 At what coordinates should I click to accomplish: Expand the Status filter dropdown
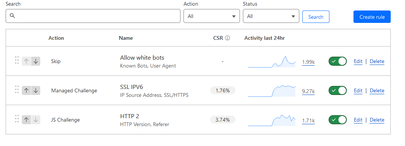pos(271,16)
